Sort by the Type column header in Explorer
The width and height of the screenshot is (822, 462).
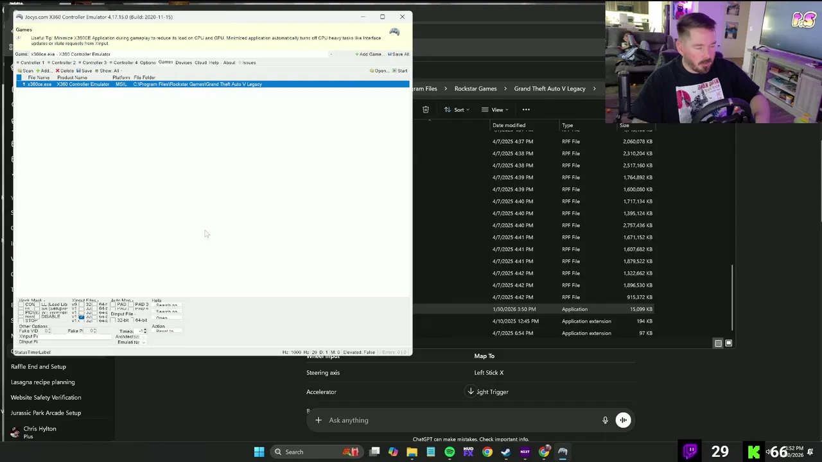[568, 125]
